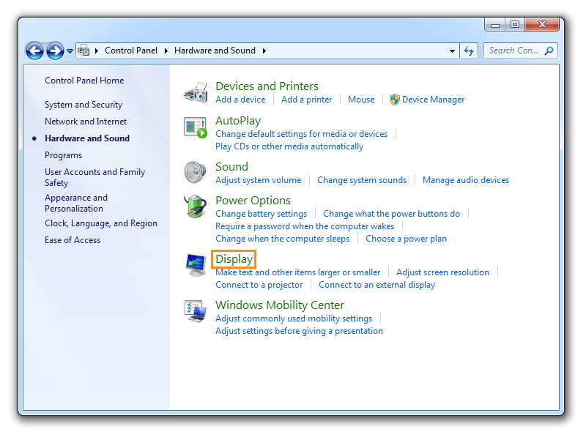Go to Control Panel Home

[84, 81]
